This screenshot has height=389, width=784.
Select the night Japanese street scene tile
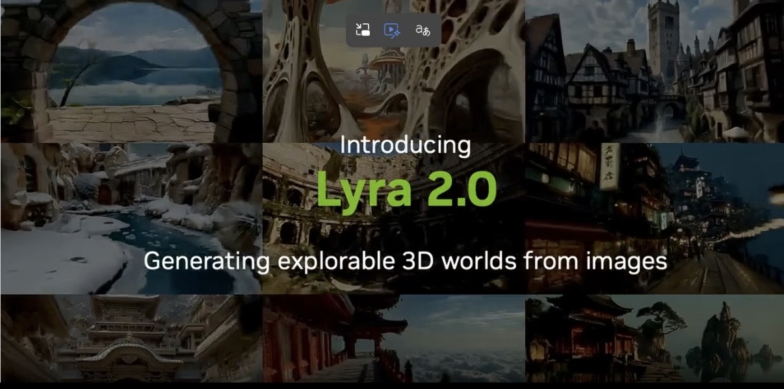pyautogui.click(x=653, y=218)
